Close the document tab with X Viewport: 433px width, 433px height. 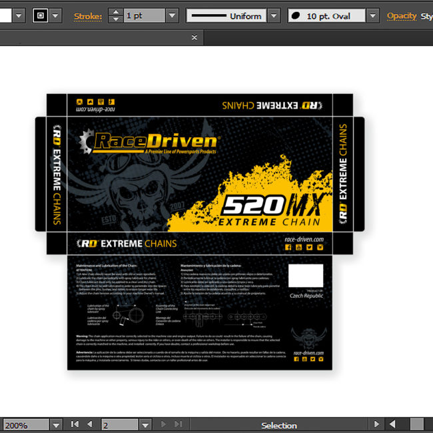tap(195, 37)
